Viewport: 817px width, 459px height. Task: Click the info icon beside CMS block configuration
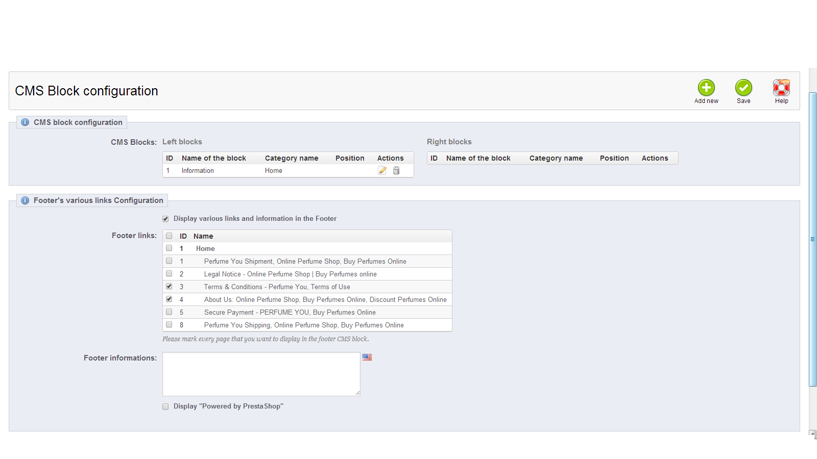25,122
